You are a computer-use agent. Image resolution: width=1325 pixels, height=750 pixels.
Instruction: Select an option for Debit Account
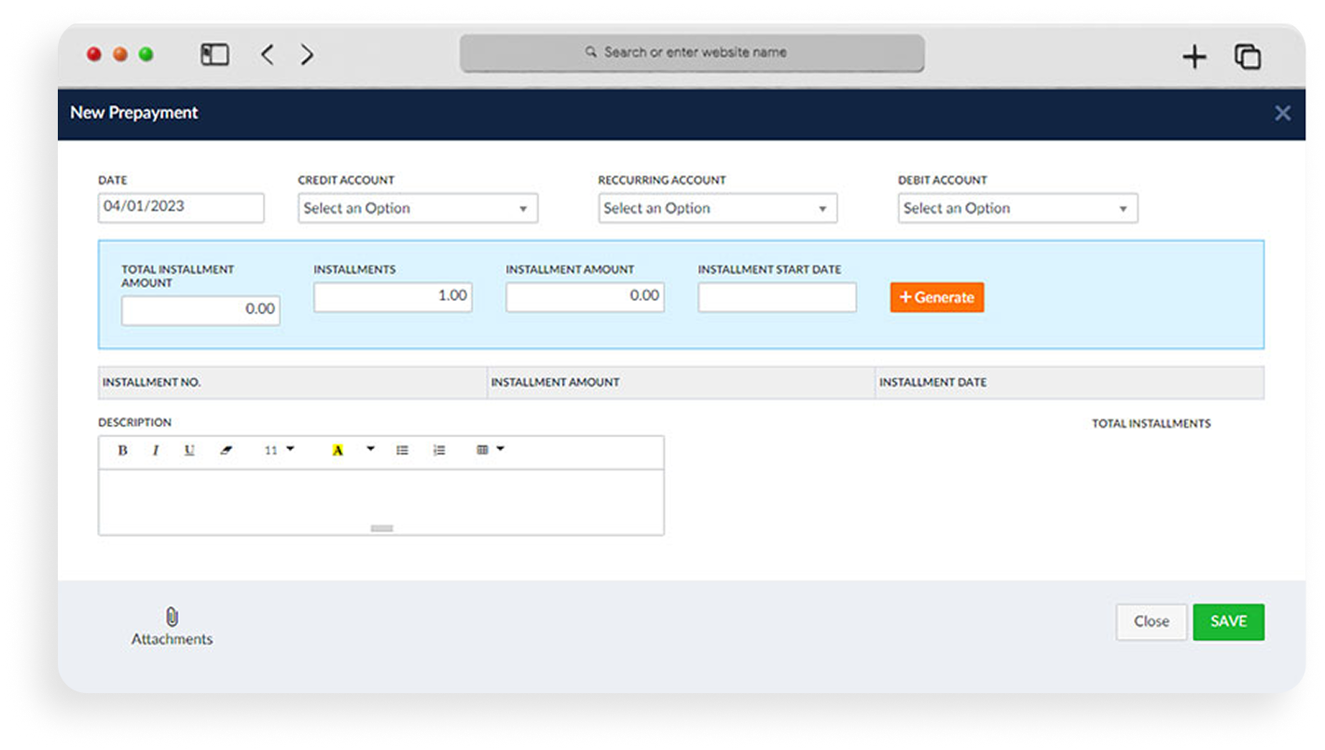[1017, 209]
